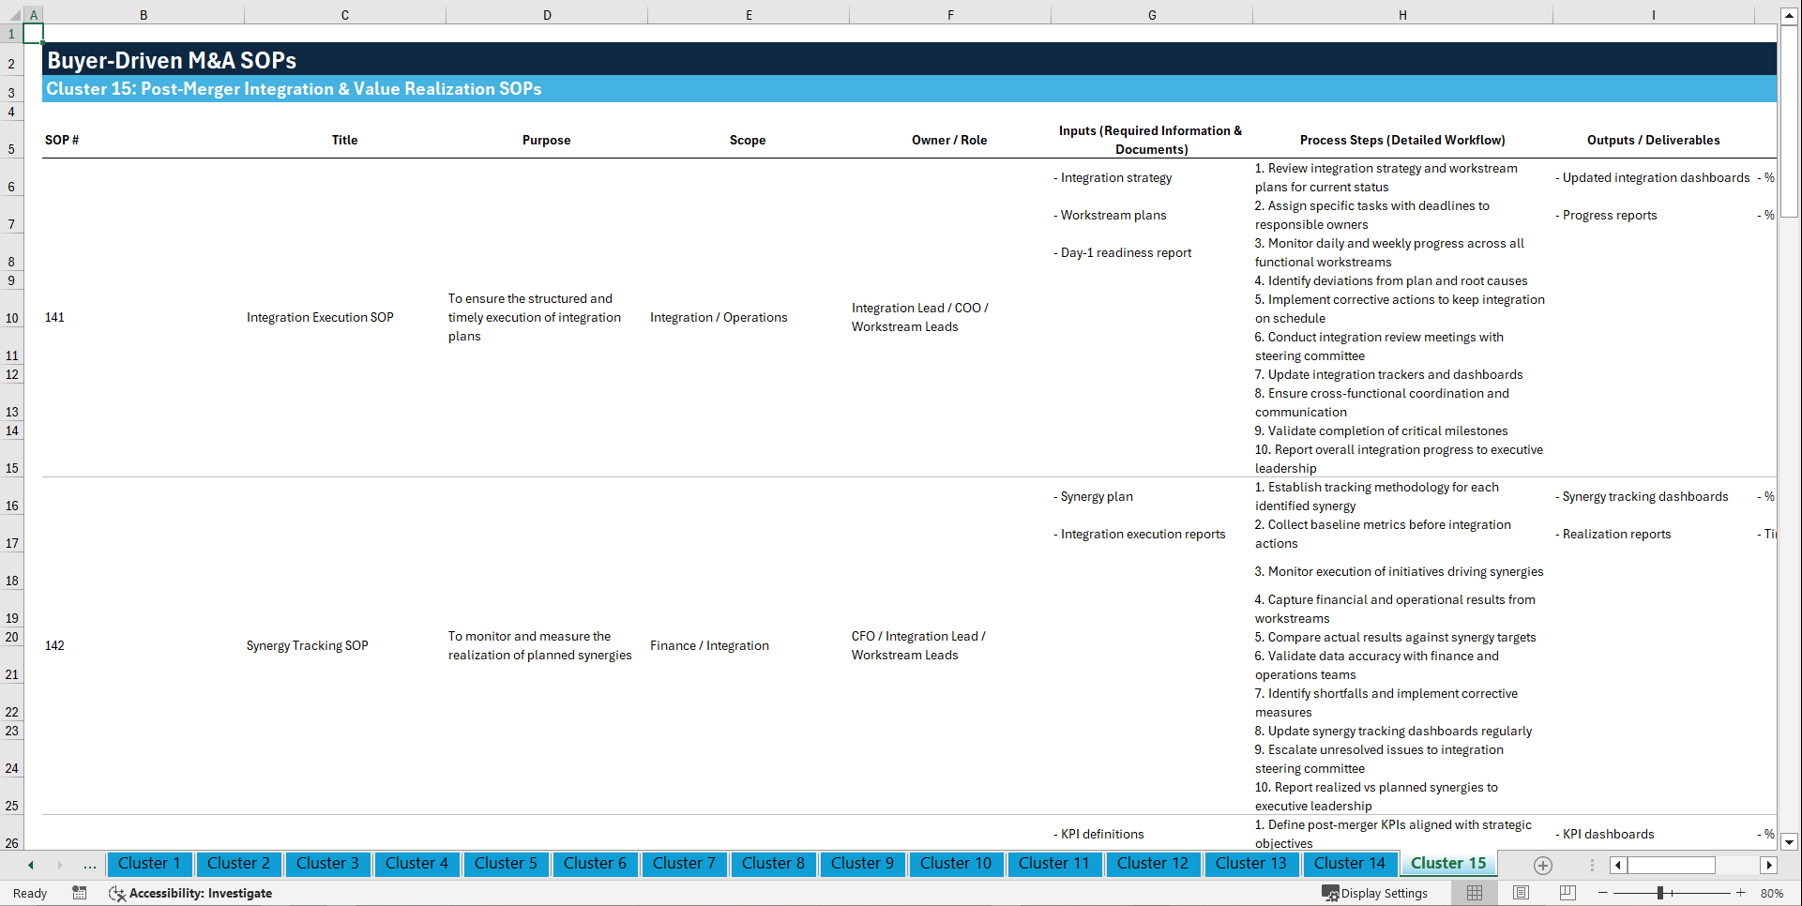Screen dimensions: 1802x906
Task: Click Zoom Out minus control
Action: pos(1603,893)
